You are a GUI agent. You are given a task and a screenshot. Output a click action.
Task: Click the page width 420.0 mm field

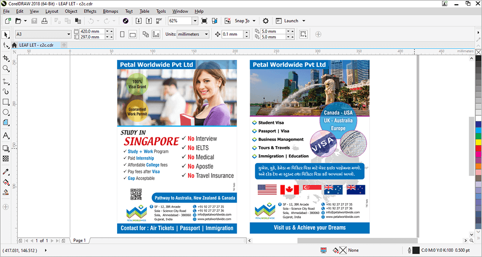(x=93, y=31)
